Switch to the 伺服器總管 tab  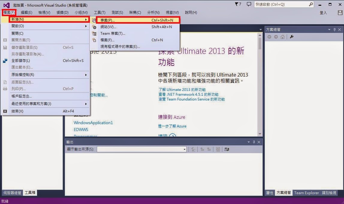pyautogui.click(x=12, y=193)
